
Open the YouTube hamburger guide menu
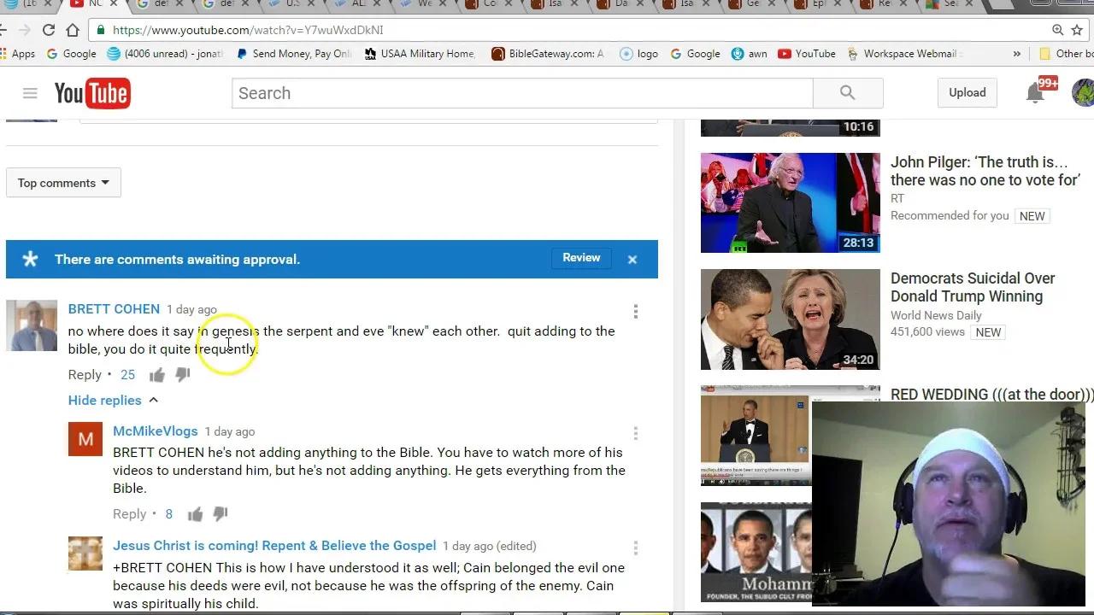tap(30, 93)
